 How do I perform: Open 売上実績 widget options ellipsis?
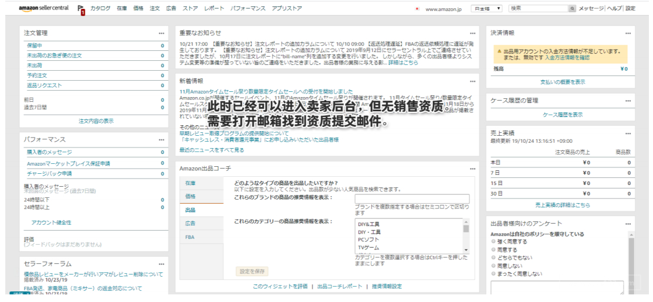coord(628,133)
